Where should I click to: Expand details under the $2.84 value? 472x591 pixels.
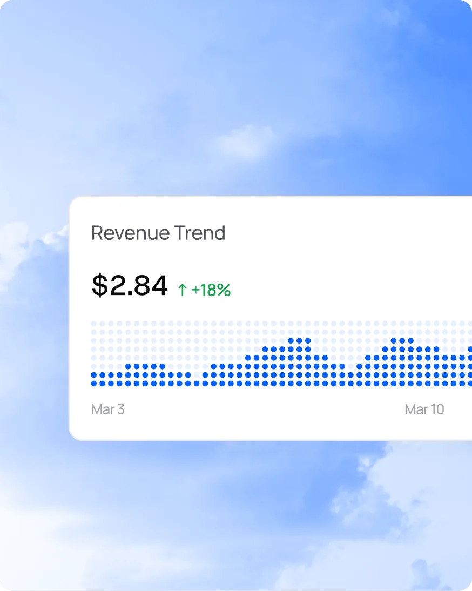tap(130, 286)
